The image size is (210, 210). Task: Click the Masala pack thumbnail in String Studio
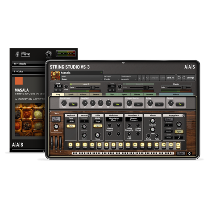[x=56, y=76]
